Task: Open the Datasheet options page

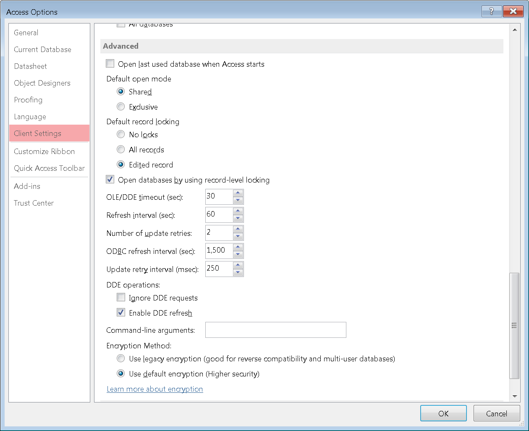Action: point(49,66)
